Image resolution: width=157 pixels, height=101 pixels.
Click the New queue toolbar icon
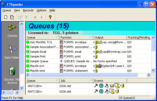pyautogui.click(x=6, y=17)
